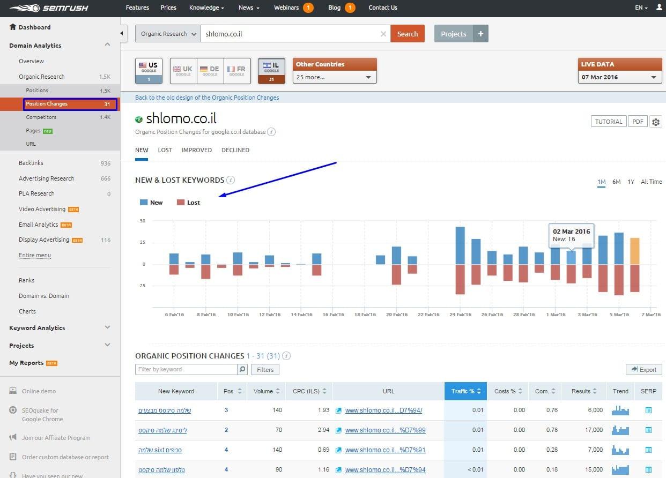Select the IL Google database
The height and width of the screenshot is (478, 666).
pos(271,71)
